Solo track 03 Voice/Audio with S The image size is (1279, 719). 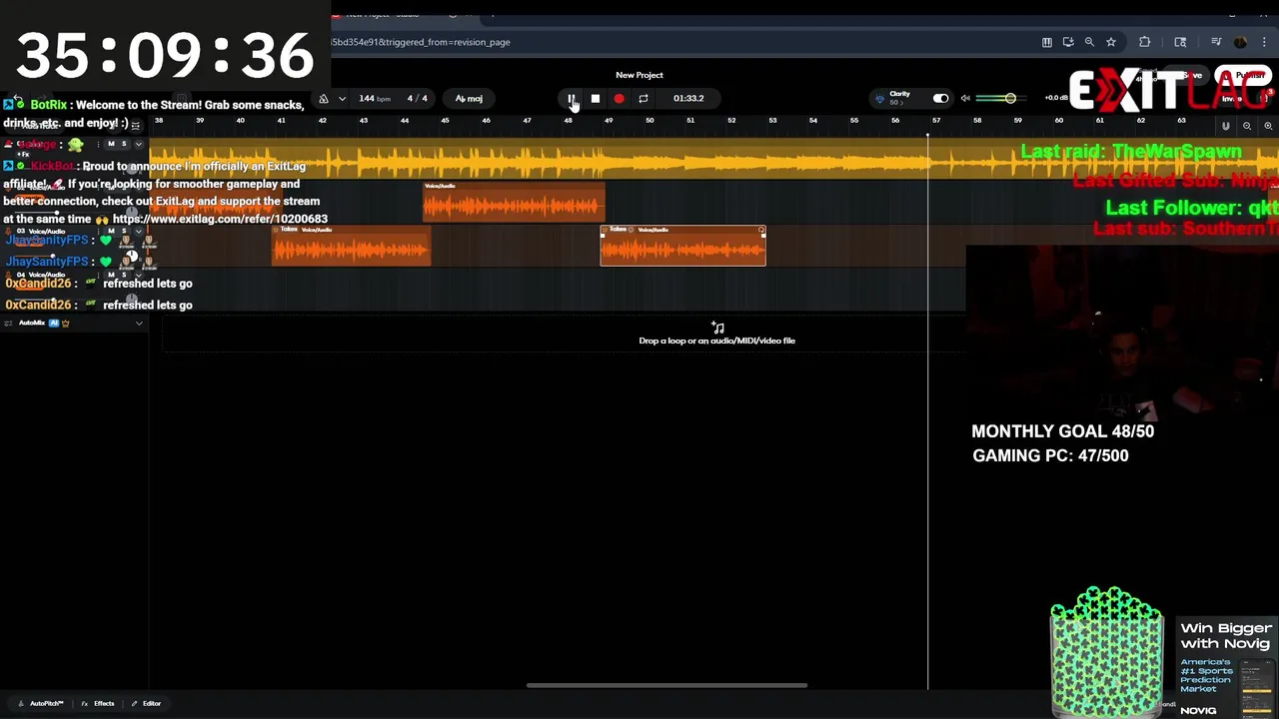(124, 232)
